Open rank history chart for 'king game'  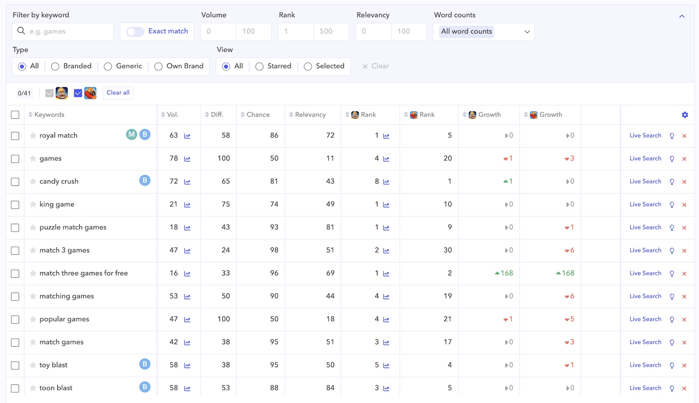pyautogui.click(x=386, y=205)
